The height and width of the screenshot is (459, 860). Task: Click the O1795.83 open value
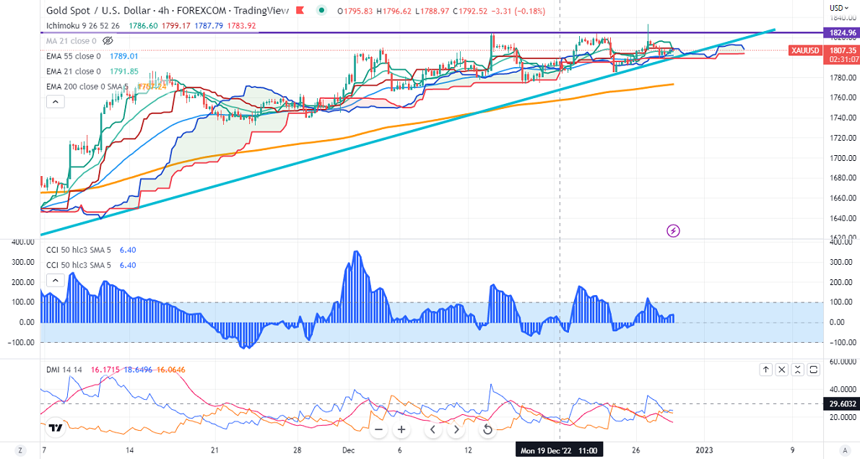(355, 11)
